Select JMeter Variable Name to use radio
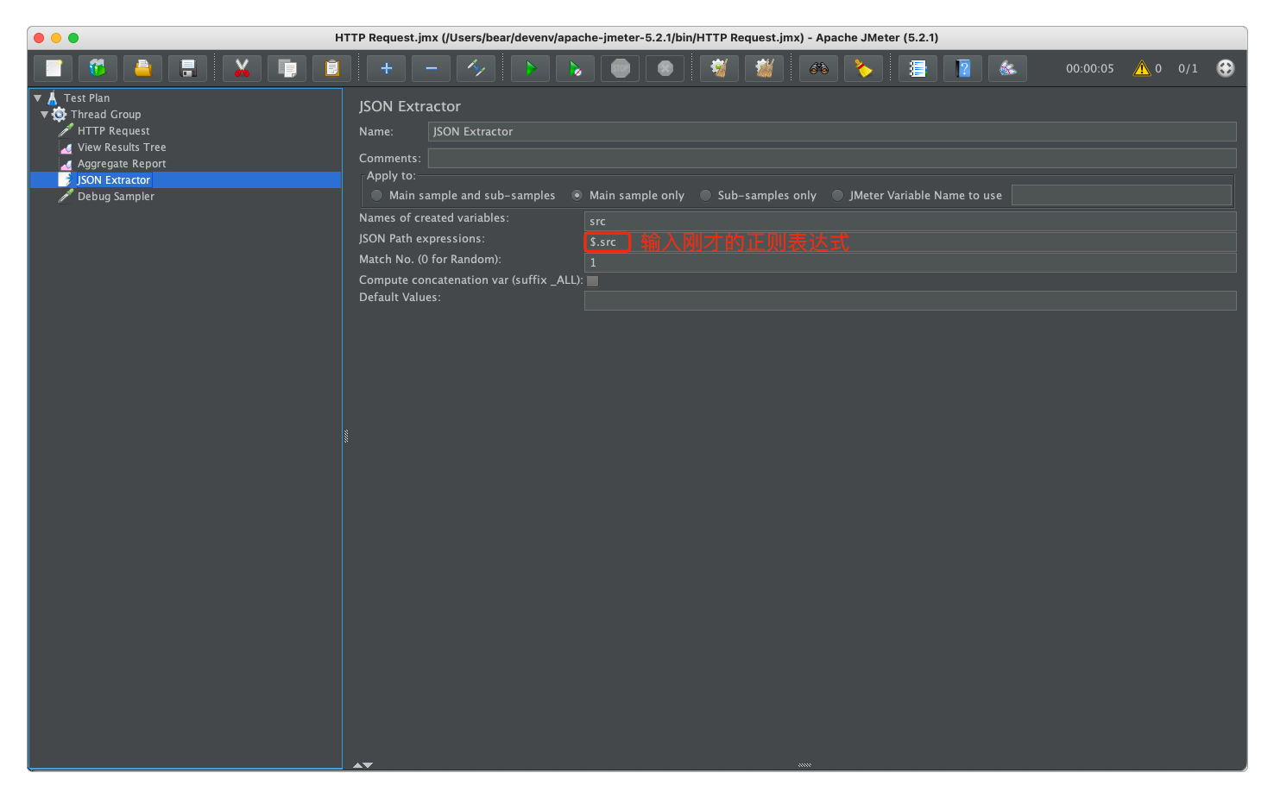 (837, 196)
